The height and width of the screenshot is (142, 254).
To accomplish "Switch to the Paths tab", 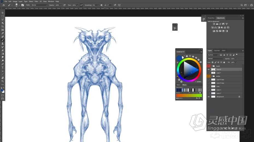I will coord(224,51).
